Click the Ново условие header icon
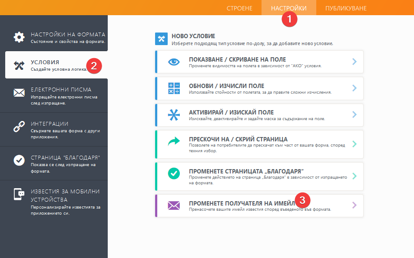 pos(161,39)
